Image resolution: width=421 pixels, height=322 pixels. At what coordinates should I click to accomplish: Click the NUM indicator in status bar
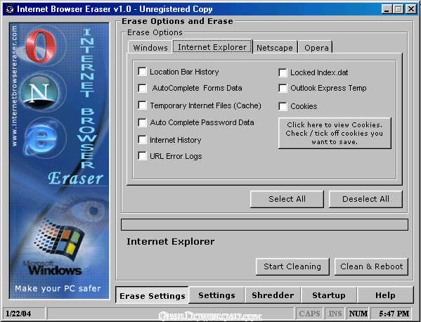click(358, 314)
